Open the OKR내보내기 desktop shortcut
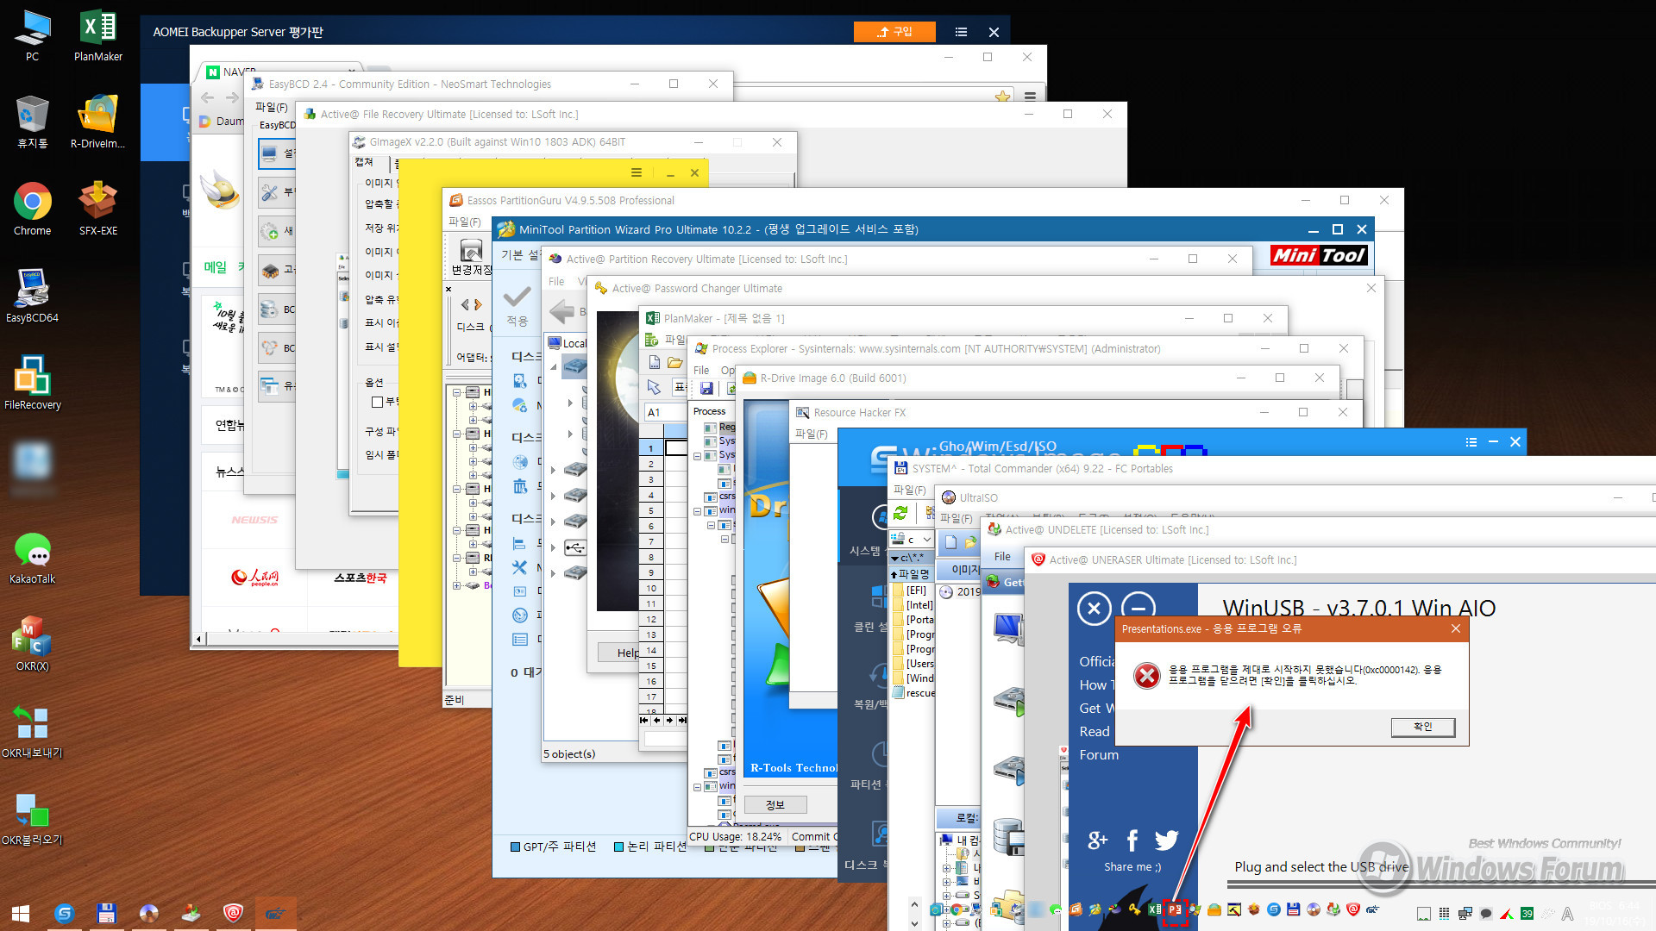This screenshot has width=1656, height=931. tap(32, 731)
